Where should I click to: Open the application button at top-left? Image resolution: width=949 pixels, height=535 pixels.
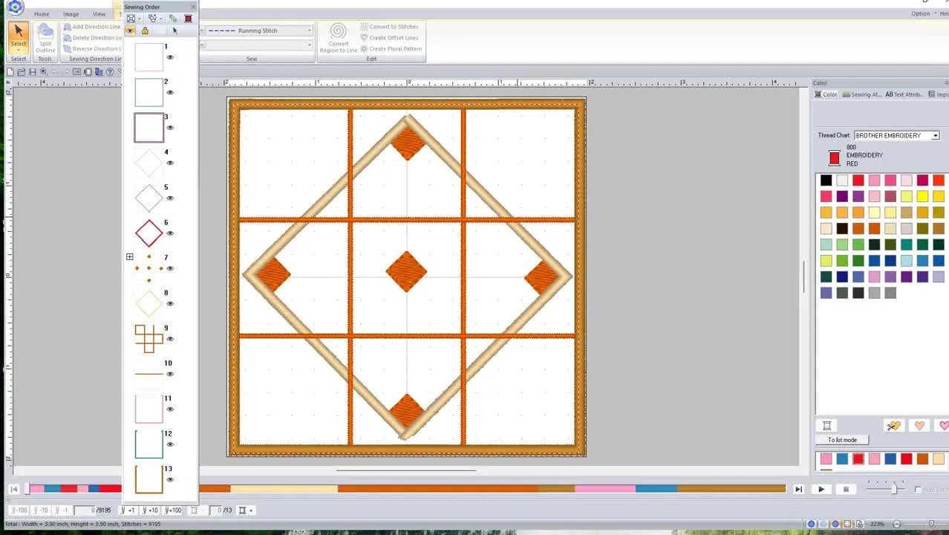pos(15,8)
